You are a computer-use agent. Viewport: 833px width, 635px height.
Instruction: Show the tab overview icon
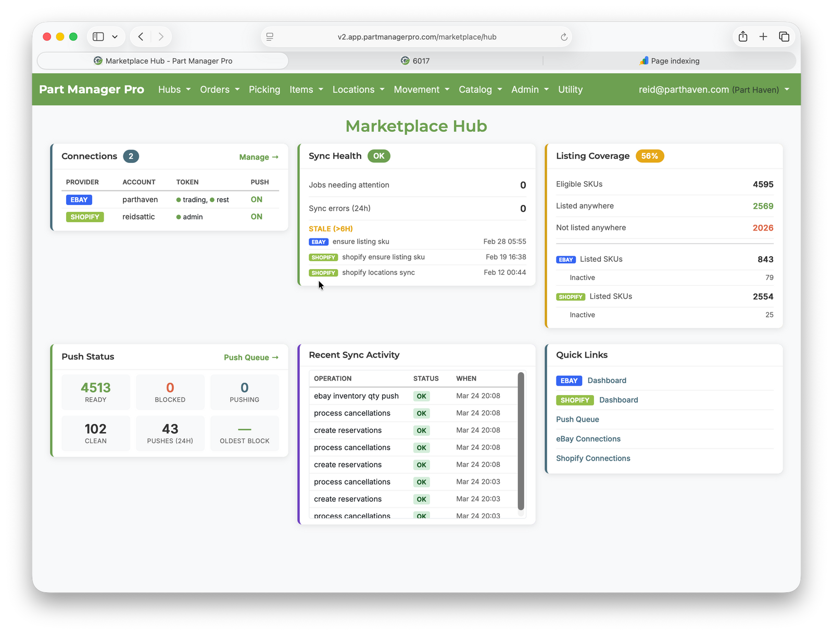pyautogui.click(x=784, y=36)
